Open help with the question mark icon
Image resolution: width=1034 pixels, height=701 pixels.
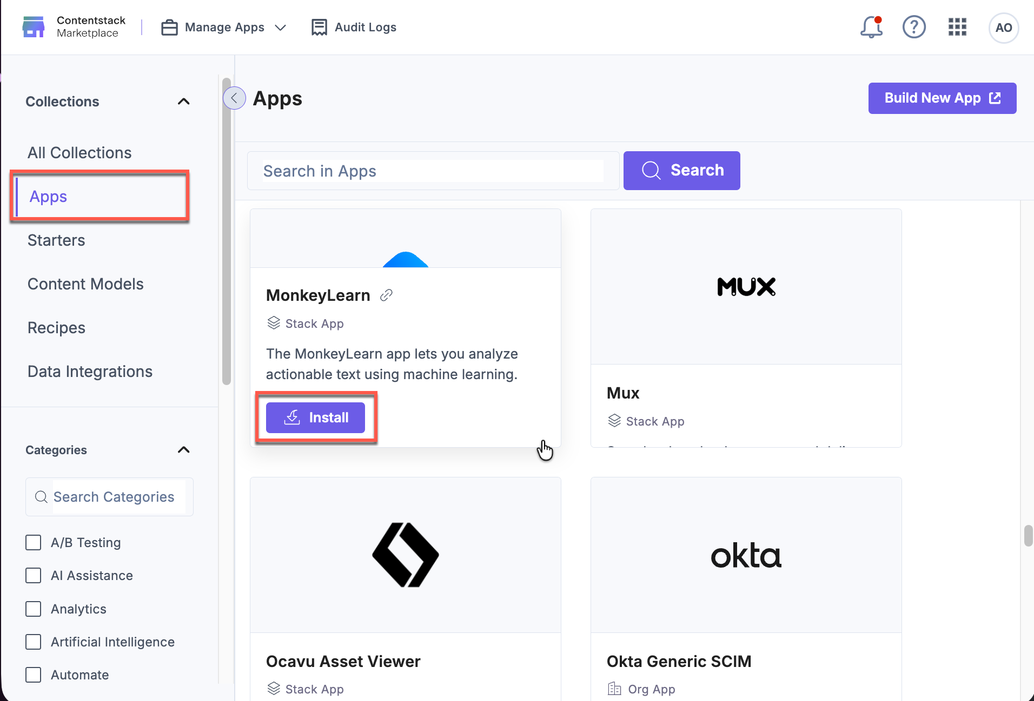pyautogui.click(x=914, y=26)
